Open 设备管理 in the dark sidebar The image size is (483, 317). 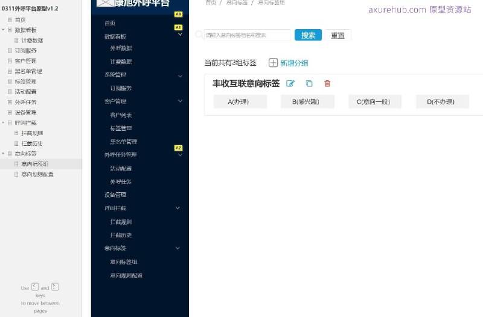click(115, 195)
